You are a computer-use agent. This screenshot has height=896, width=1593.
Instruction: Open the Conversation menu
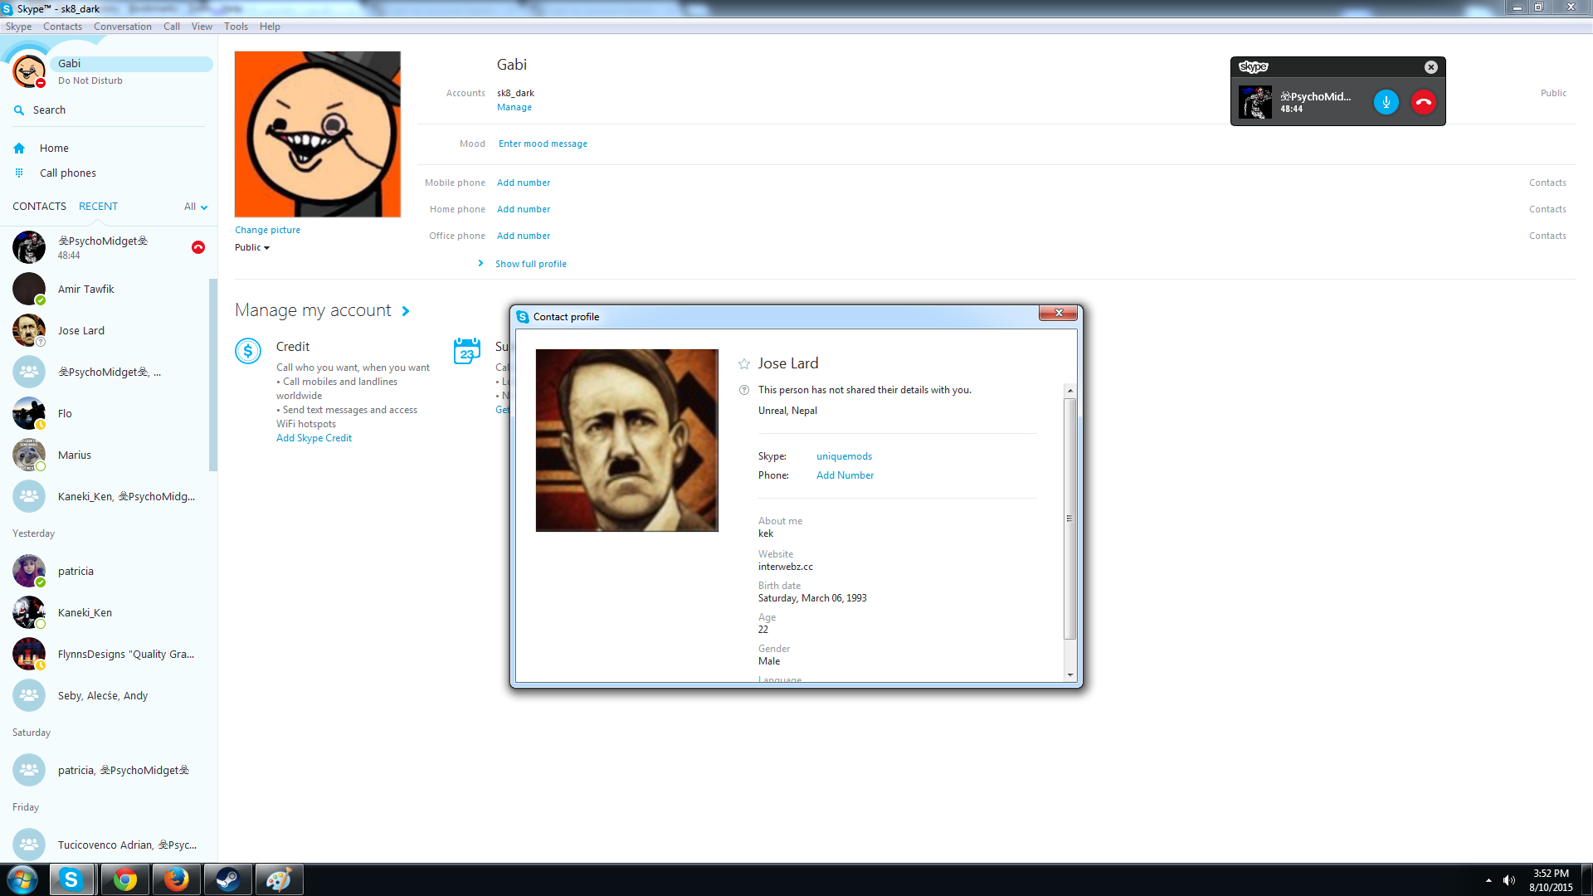123,27
